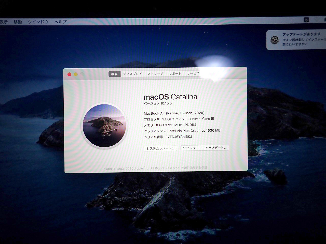Open the ヘルプ menu
Viewport: 326px width, 244px height.
coord(60,22)
